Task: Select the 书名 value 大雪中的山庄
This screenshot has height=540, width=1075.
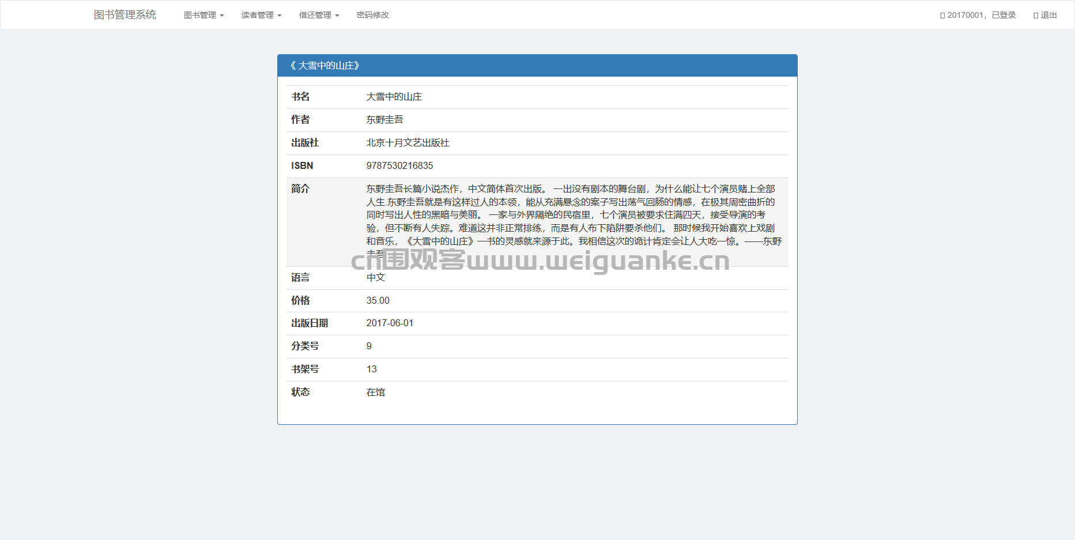Action: click(394, 97)
